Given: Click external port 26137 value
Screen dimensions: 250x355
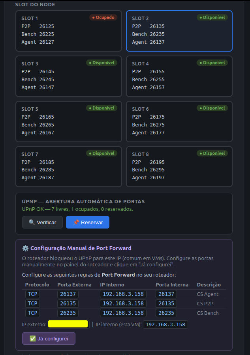Looking at the screenshot, I should 68,294.
